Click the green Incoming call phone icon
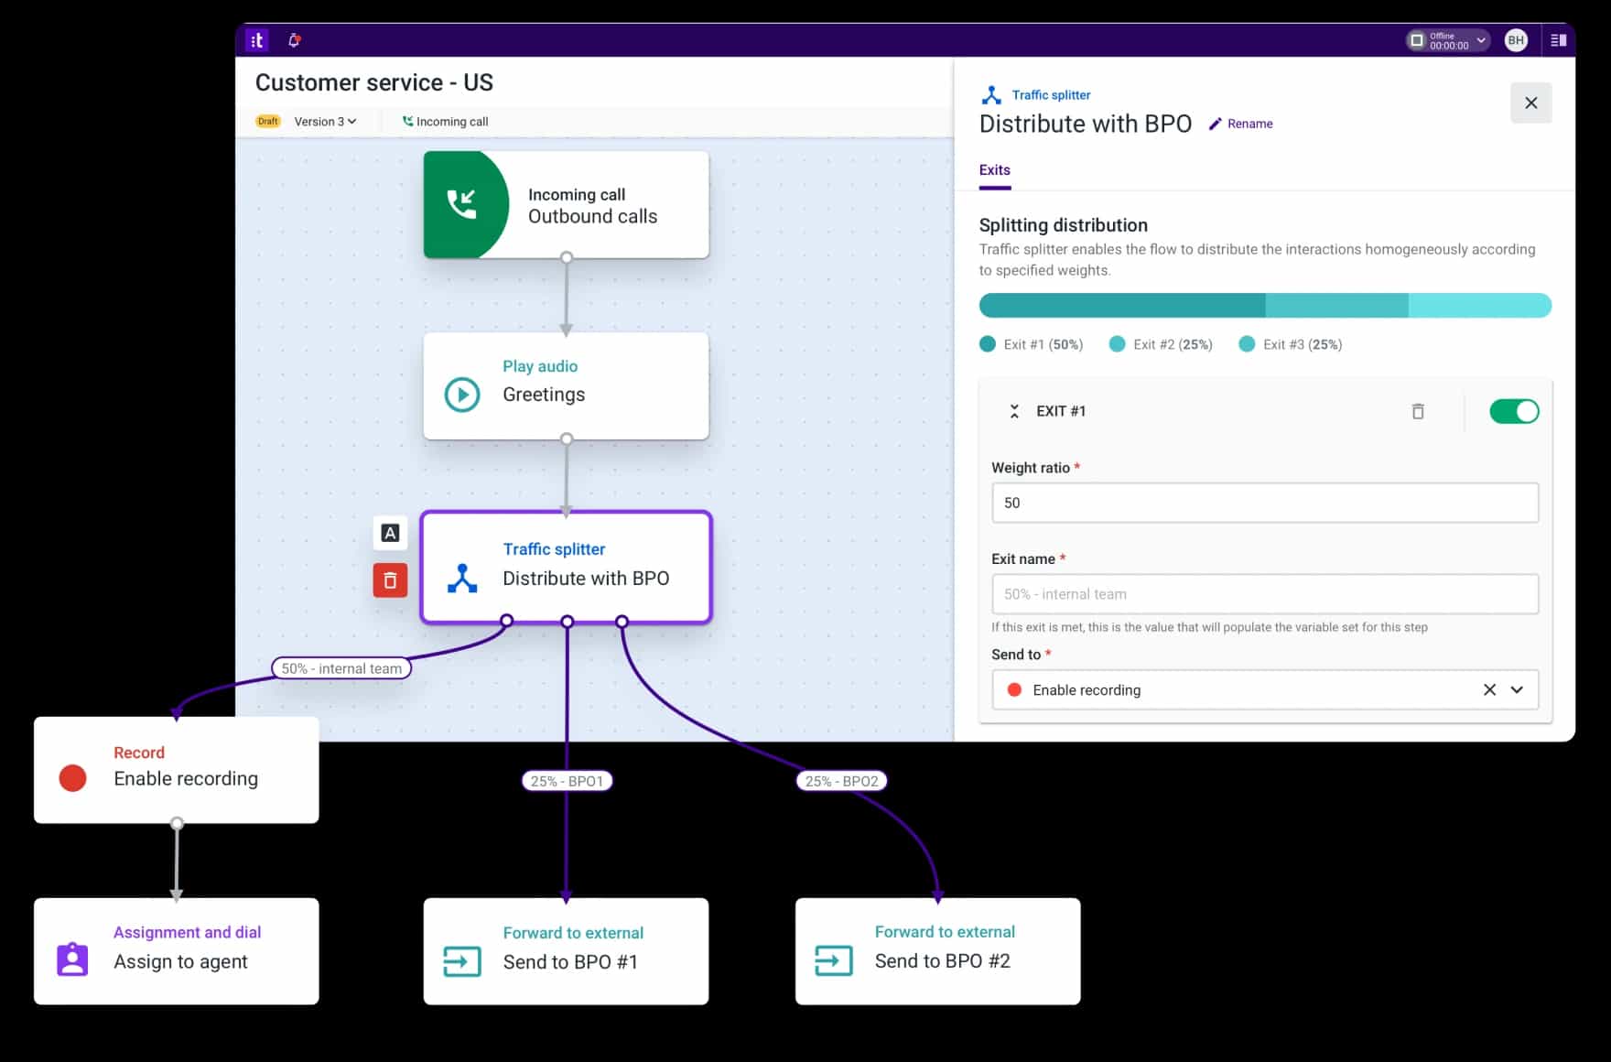Image resolution: width=1611 pixels, height=1062 pixels. (x=461, y=204)
